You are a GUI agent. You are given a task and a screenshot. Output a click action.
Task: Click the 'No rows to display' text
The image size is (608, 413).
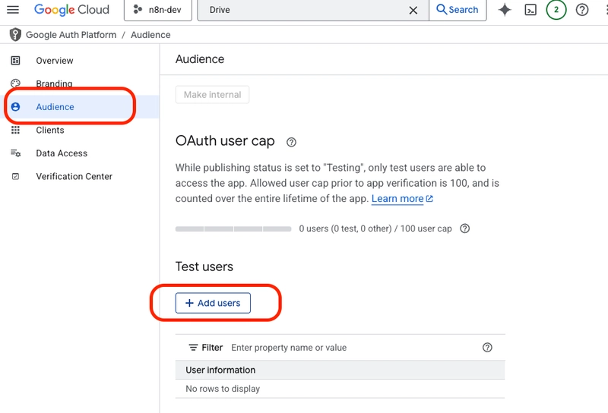tap(223, 389)
